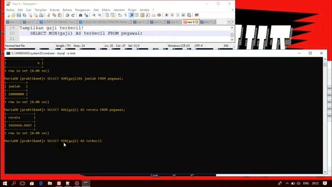The width and height of the screenshot is (332, 187).
Task: Cut selection with the scissors icon
Action: click(x=49, y=15)
